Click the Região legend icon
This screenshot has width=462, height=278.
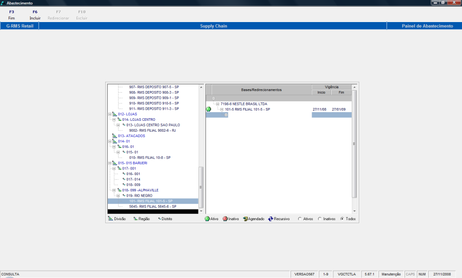[x=136, y=219]
